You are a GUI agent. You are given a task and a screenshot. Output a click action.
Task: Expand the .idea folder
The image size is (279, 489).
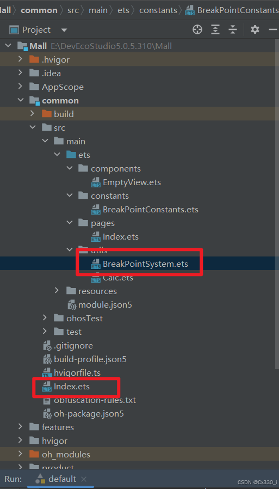click(x=20, y=73)
